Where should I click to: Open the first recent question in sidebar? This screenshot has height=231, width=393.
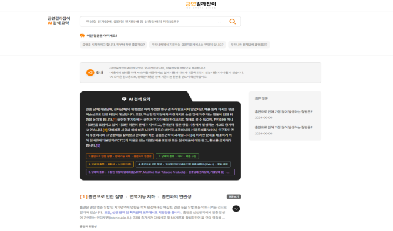[284, 111]
